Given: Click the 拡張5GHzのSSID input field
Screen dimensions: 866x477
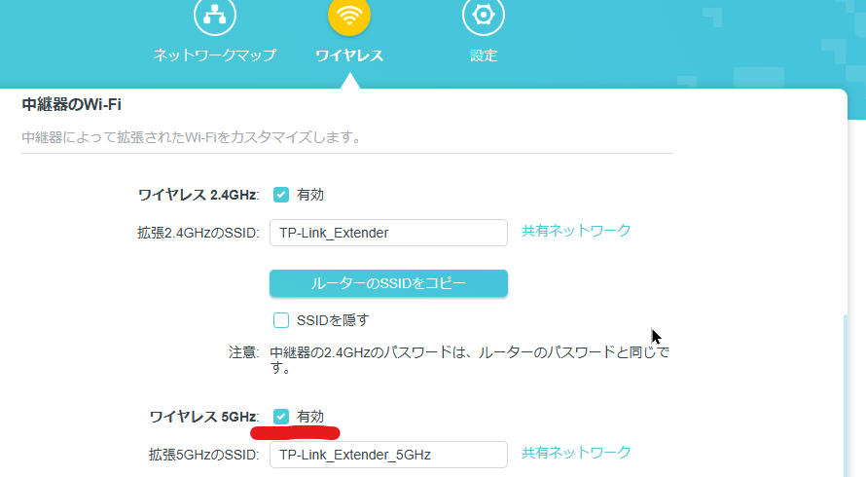Looking at the screenshot, I should pyautogui.click(x=388, y=455).
